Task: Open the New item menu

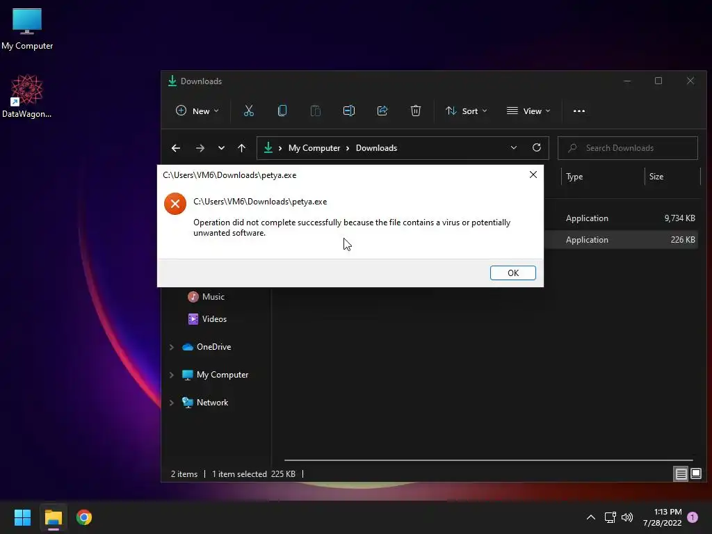Action: [197, 111]
